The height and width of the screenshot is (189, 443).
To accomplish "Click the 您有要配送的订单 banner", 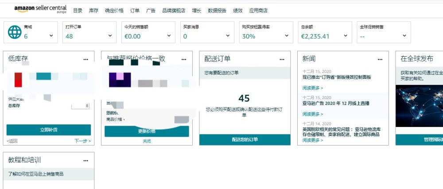I will (x=245, y=73).
